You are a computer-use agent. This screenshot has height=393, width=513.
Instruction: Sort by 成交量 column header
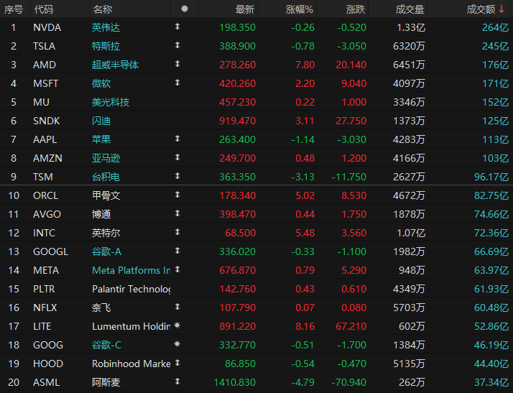click(x=410, y=9)
